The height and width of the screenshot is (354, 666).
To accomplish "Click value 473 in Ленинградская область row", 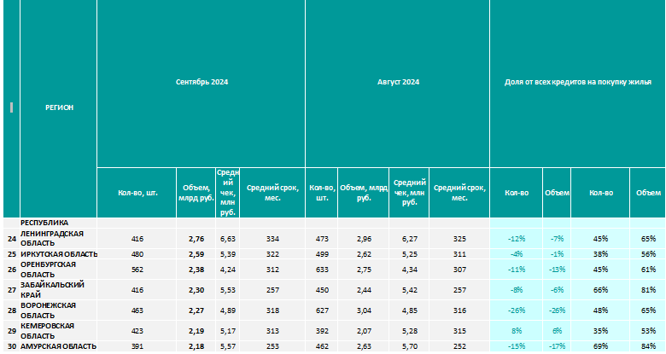I will tap(322, 239).
